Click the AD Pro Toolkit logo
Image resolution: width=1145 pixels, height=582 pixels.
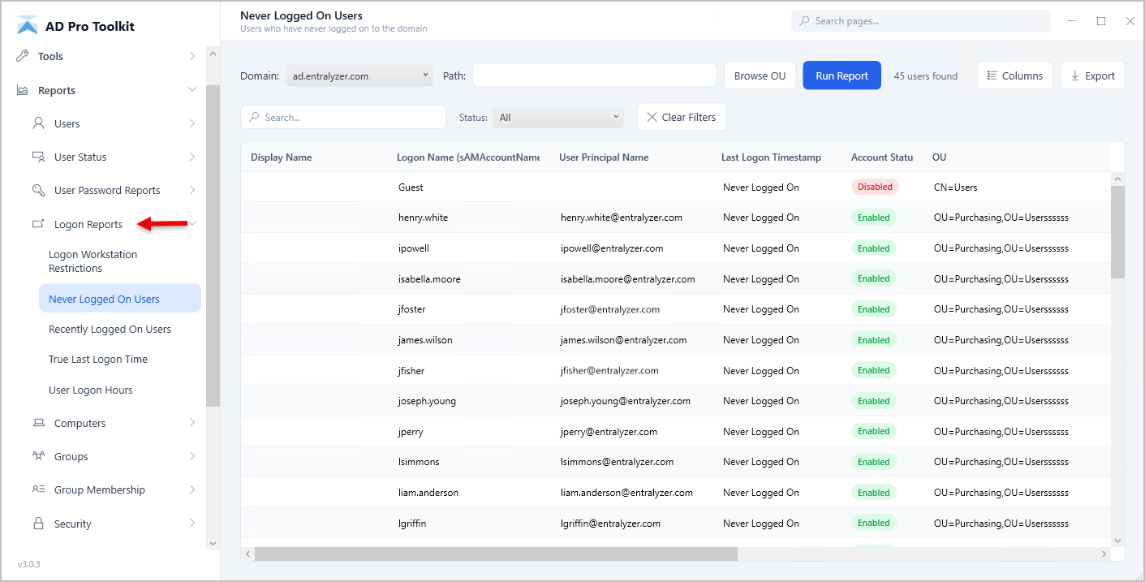27,24
